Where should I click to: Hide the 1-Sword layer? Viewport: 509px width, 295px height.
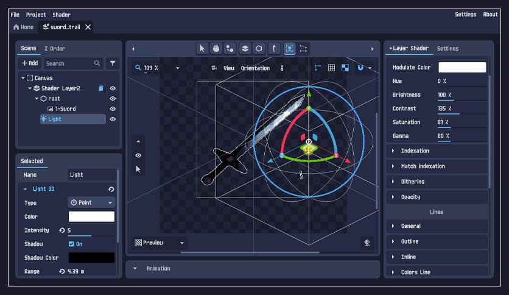(113, 108)
